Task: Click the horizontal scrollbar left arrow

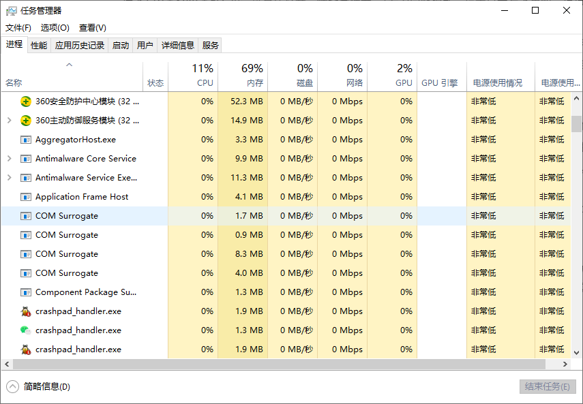Action: click(x=7, y=364)
